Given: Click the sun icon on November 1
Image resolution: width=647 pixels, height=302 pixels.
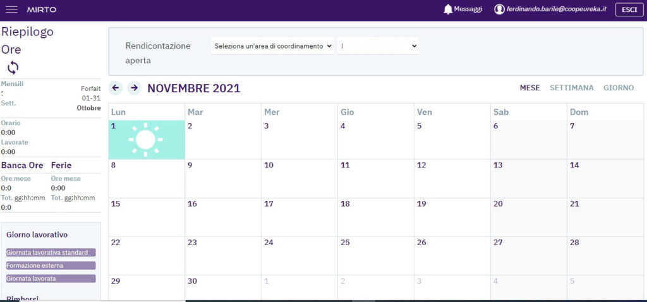Looking at the screenshot, I should [x=145, y=140].
